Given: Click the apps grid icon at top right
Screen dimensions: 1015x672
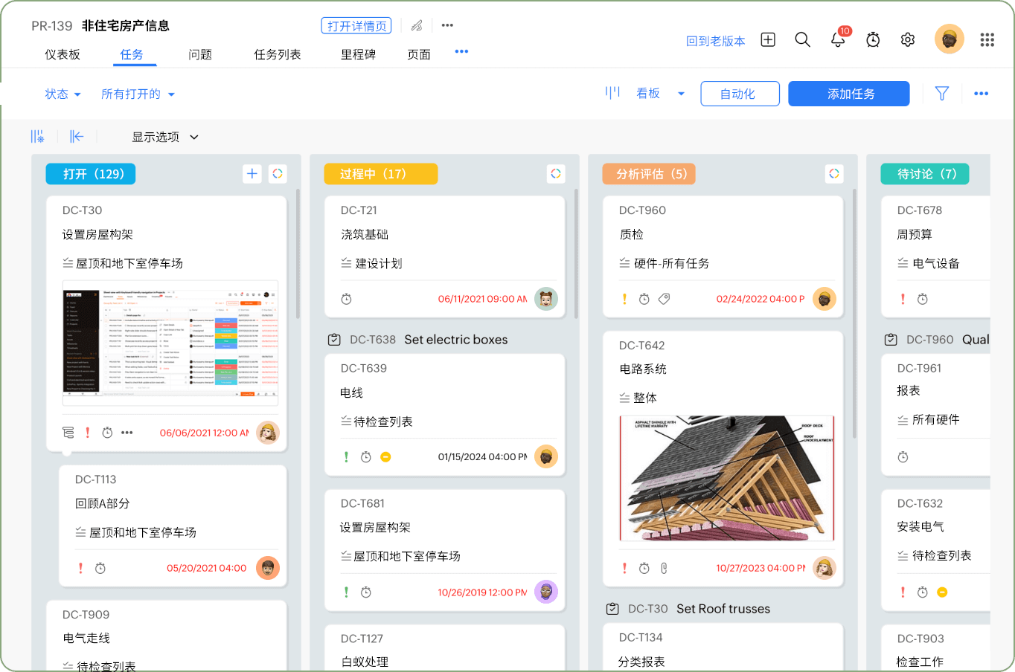Looking at the screenshot, I should [x=987, y=39].
